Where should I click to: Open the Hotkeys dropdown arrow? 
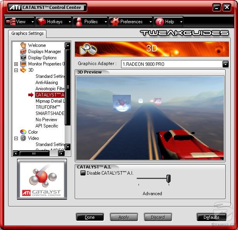coord(70,22)
